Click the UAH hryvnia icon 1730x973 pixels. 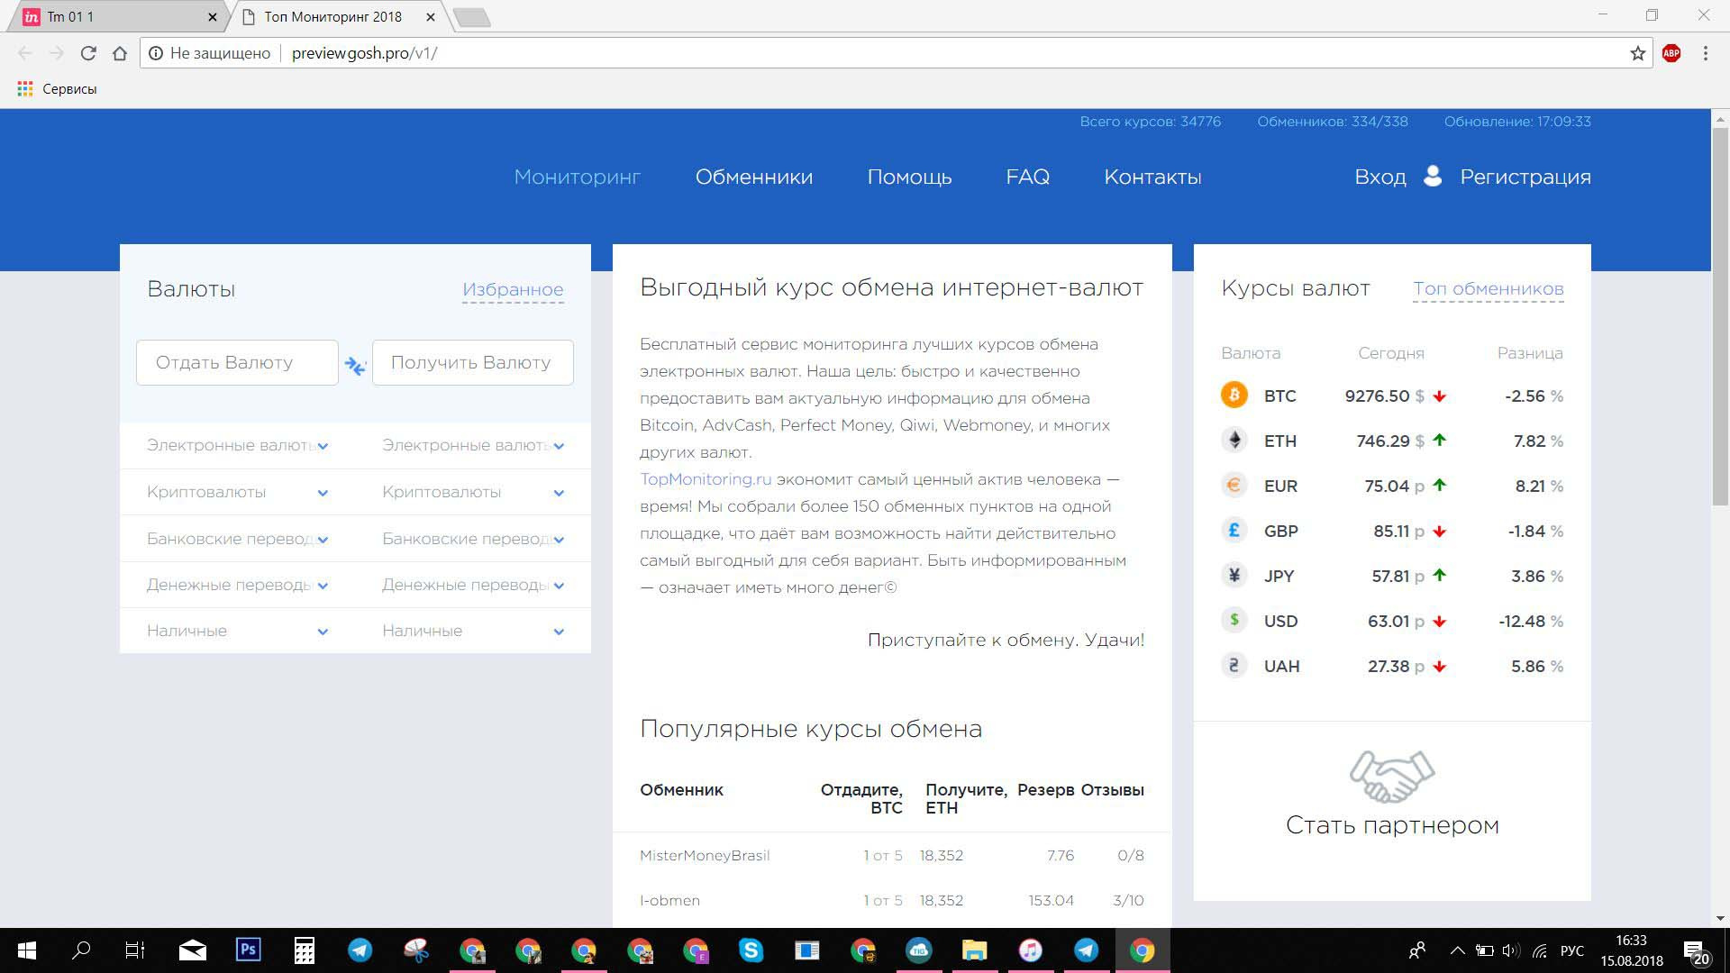[1234, 666]
